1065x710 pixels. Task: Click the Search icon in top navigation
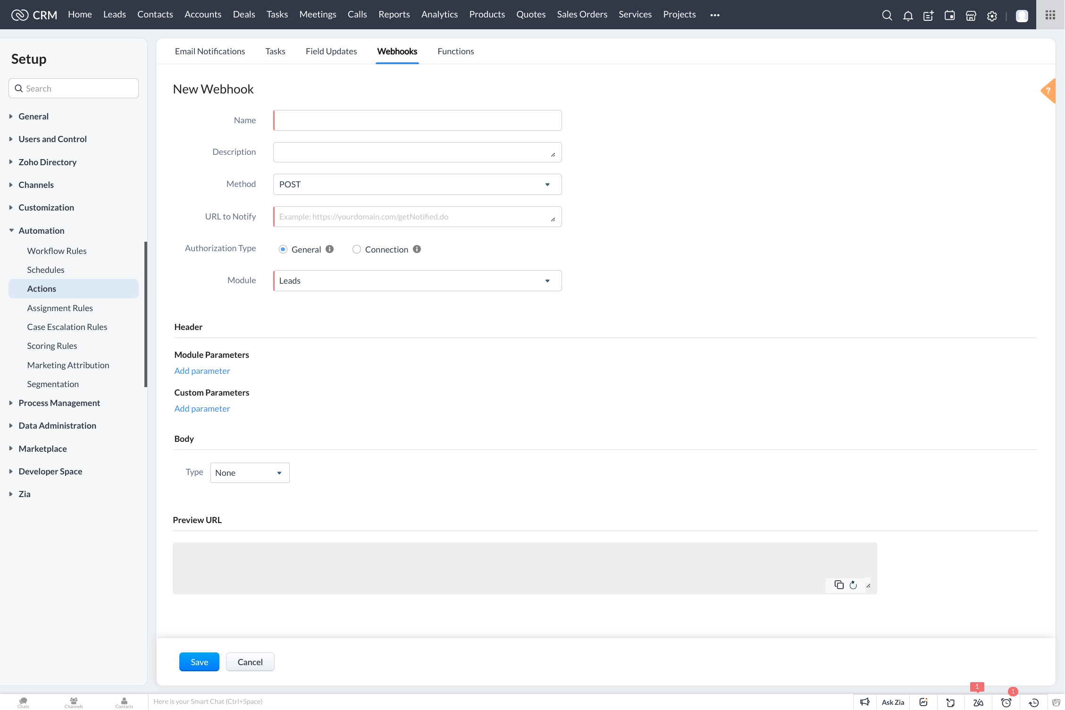point(887,15)
